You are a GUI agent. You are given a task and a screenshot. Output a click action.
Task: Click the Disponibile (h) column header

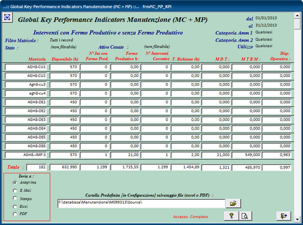point(65,59)
